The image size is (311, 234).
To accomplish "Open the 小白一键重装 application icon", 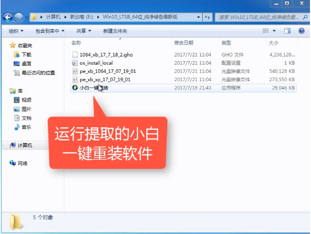I will (75, 88).
